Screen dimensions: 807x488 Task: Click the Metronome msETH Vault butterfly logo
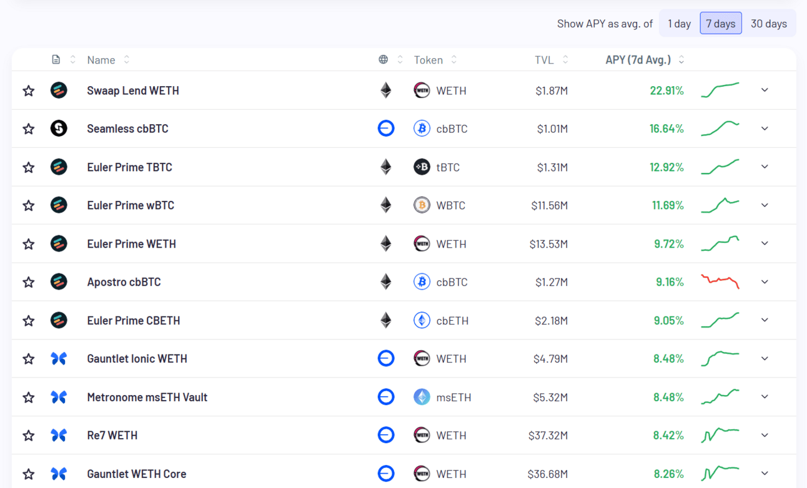coord(59,397)
